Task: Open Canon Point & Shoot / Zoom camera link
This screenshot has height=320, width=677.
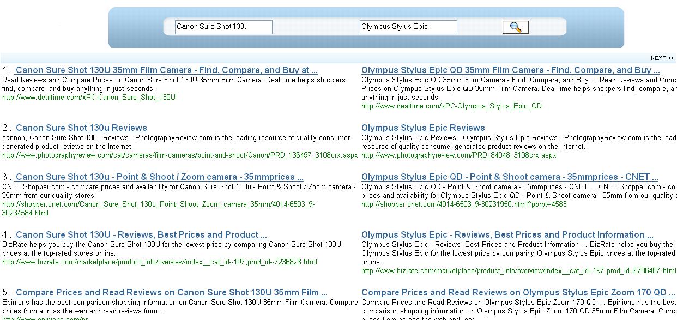Action: tap(159, 177)
